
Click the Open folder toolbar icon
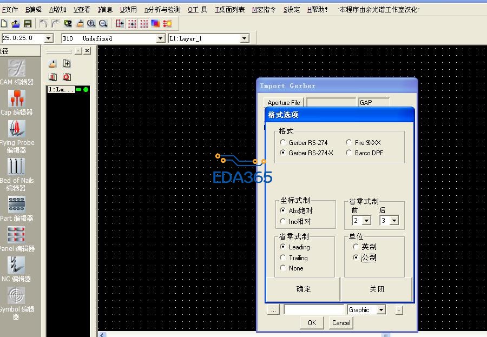pos(16,24)
